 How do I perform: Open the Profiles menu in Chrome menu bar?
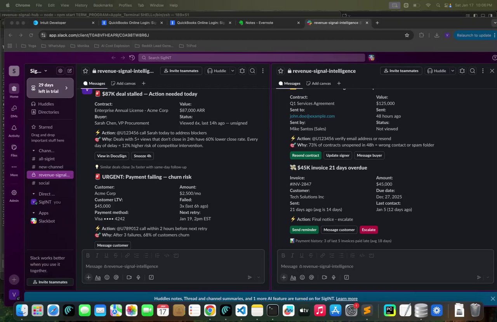tap(125, 5)
